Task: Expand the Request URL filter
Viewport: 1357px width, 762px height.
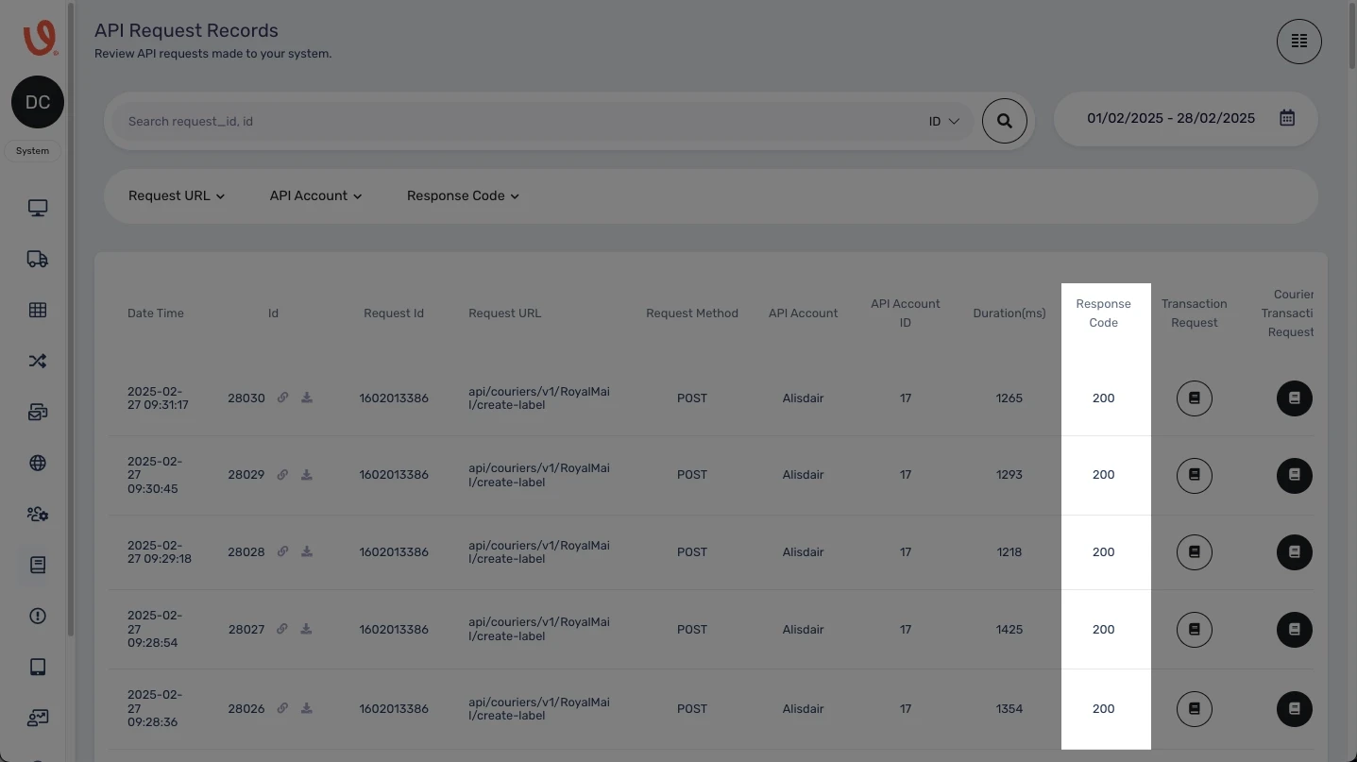Action: click(177, 195)
